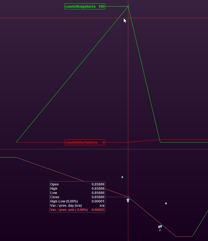Screen dimensions: 208x241
Task: Click the large cyan up arrow under the price point
Action: coord(128,200)
